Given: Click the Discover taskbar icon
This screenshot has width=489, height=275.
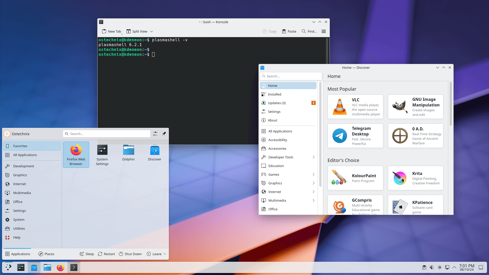Looking at the screenshot, I should pyautogui.click(x=34, y=267).
